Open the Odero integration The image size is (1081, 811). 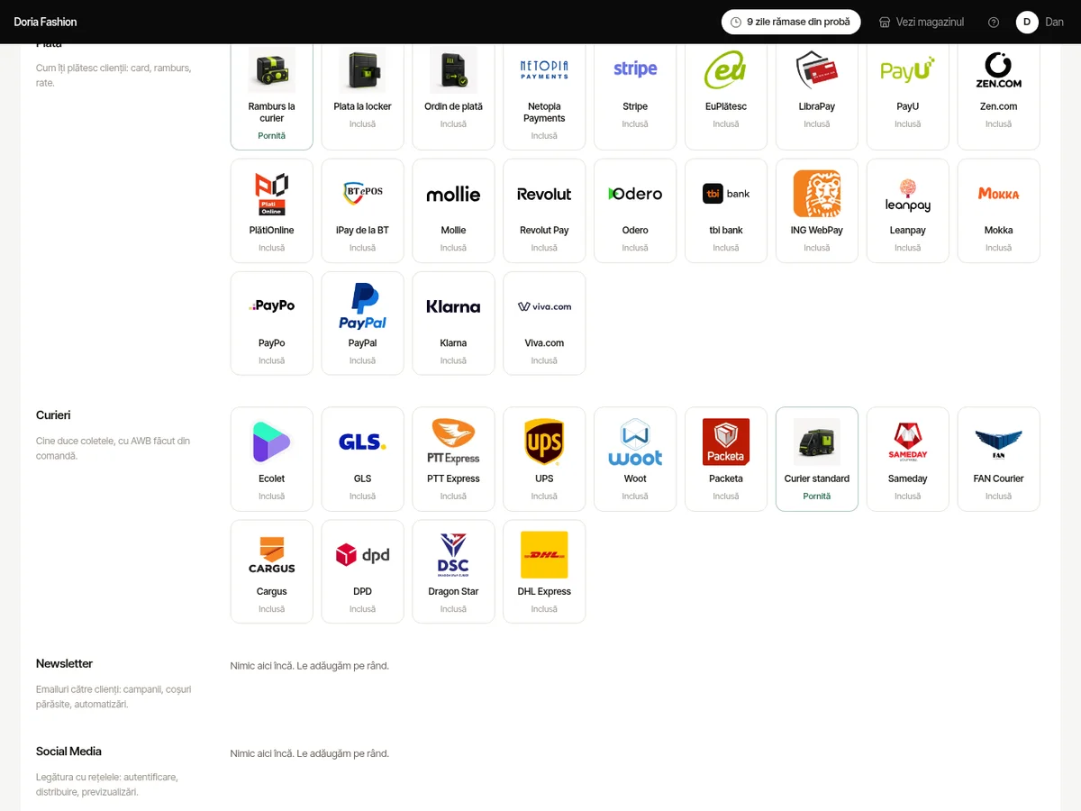[x=635, y=211]
